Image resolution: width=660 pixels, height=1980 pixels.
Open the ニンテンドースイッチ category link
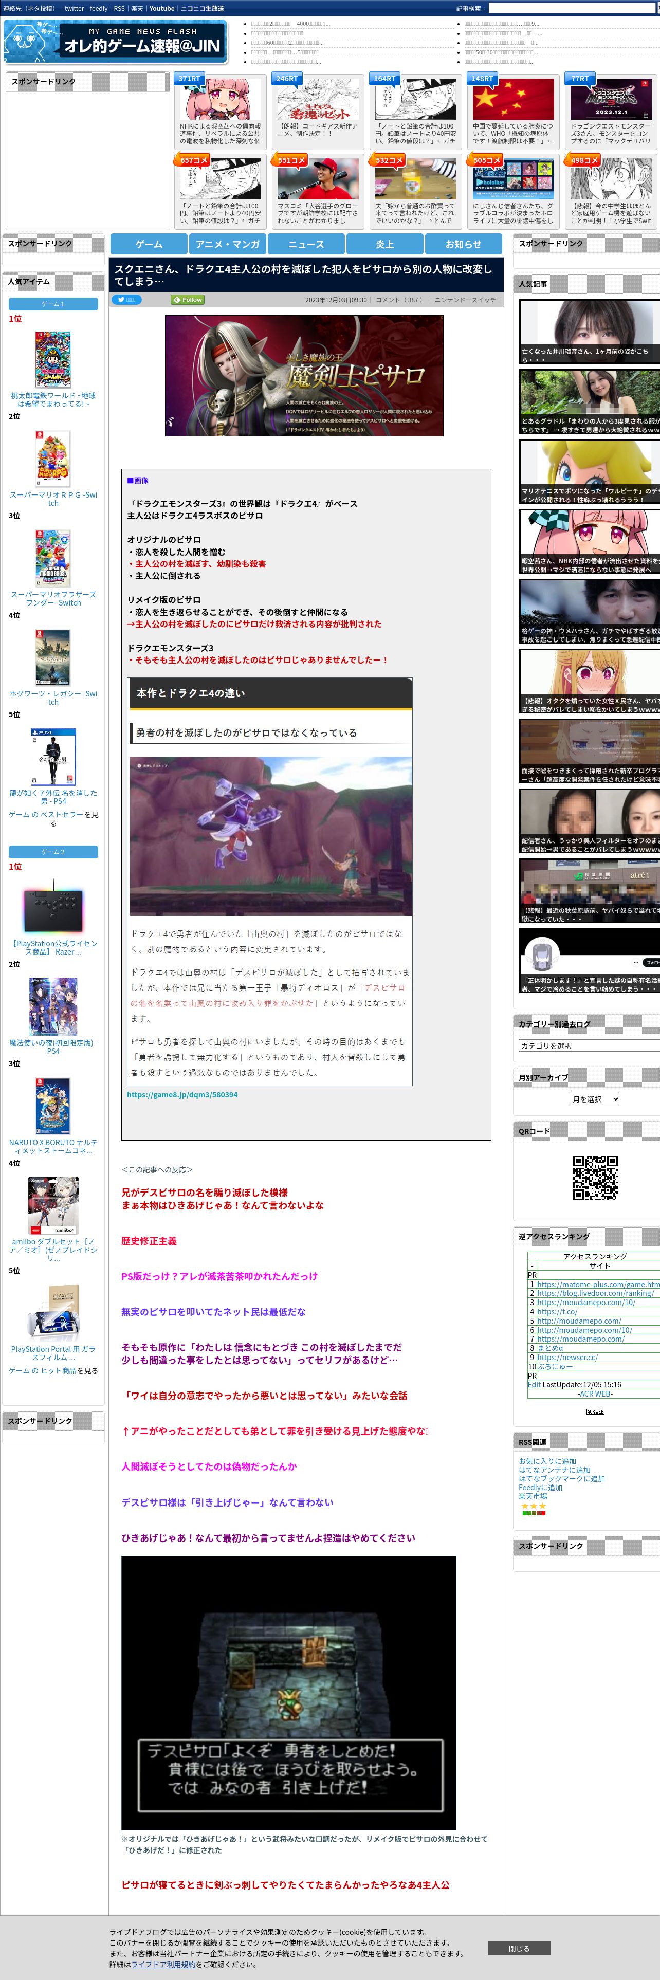click(465, 300)
